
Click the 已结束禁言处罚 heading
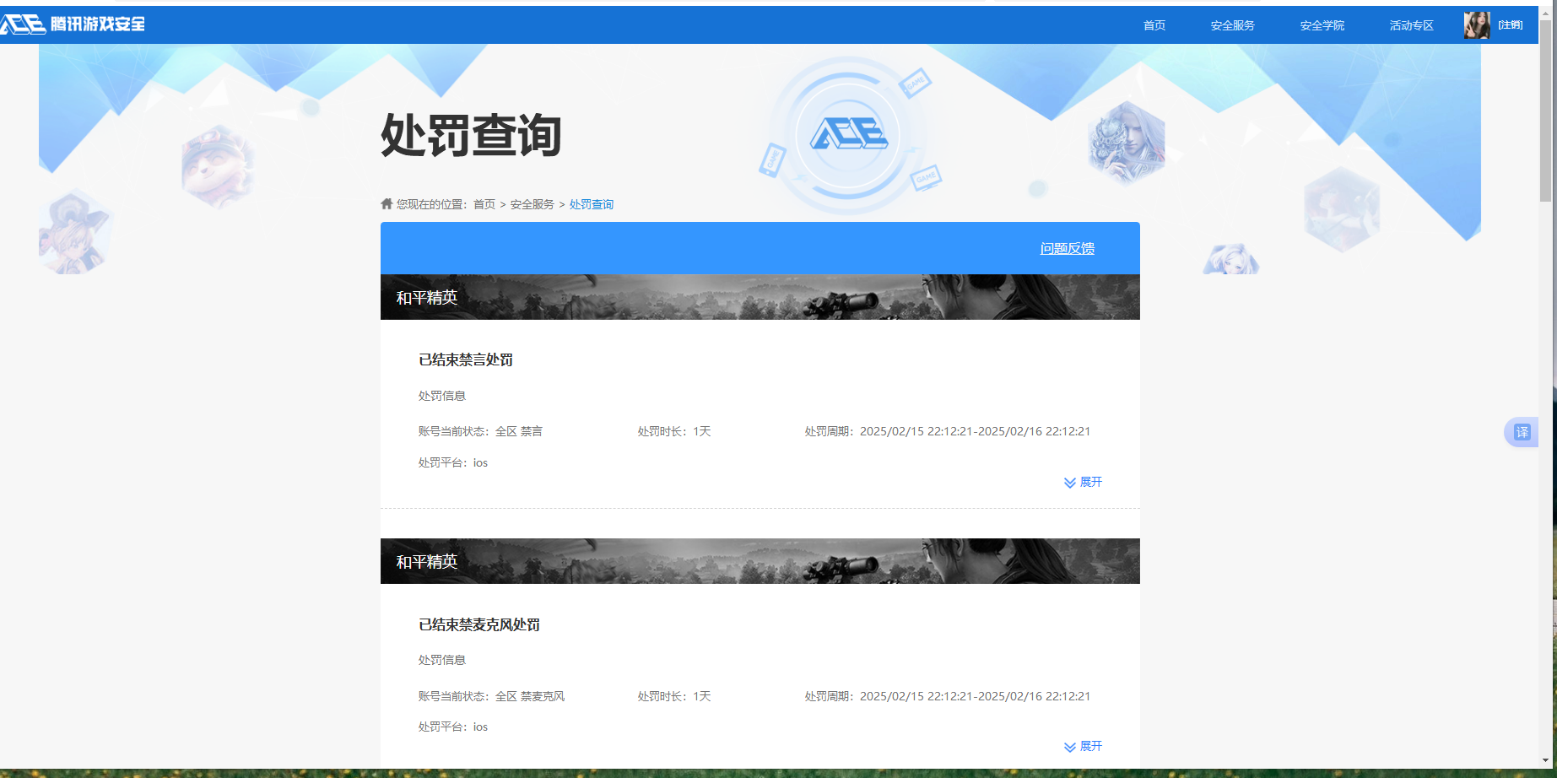(466, 359)
